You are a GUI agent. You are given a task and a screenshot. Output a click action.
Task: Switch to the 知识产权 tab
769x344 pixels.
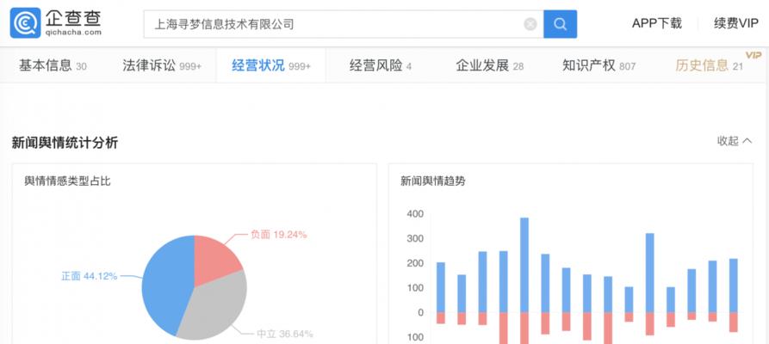click(x=598, y=65)
